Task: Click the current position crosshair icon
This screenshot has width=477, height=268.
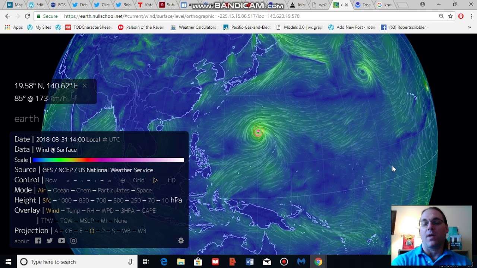Action: [x=123, y=180]
